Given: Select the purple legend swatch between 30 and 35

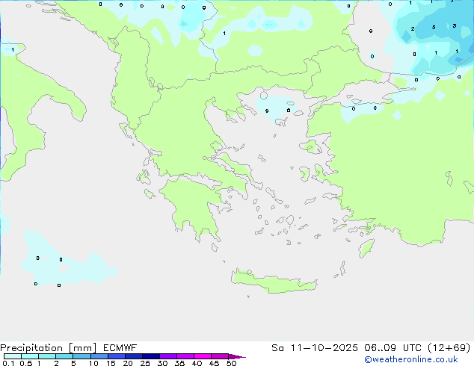Looking at the screenshot, I should pyautogui.click(x=168, y=356).
